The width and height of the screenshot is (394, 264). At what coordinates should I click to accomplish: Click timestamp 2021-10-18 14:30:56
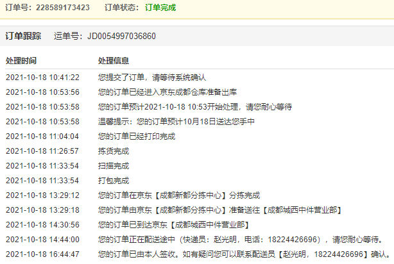pos(42,225)
